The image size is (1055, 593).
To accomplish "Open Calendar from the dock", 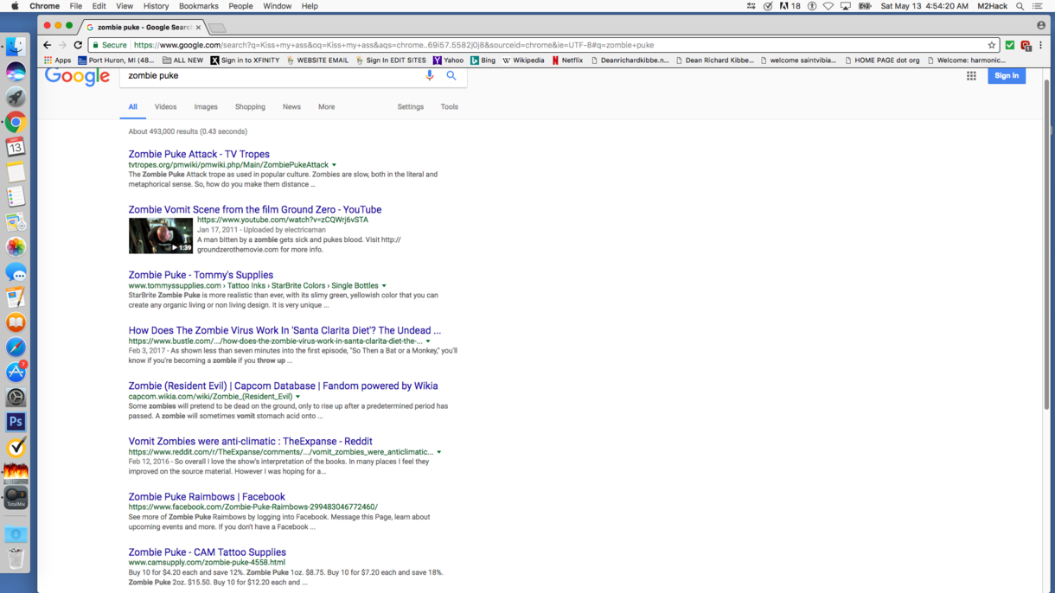I will coord(16,147).
